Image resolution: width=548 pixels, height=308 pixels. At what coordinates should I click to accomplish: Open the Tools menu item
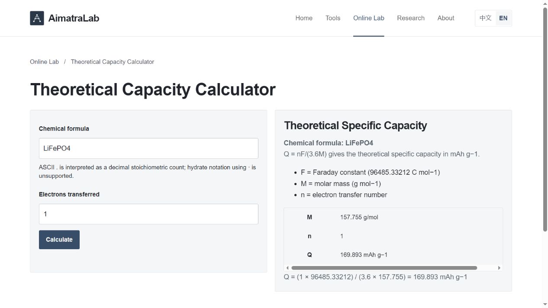click(333, 18)
